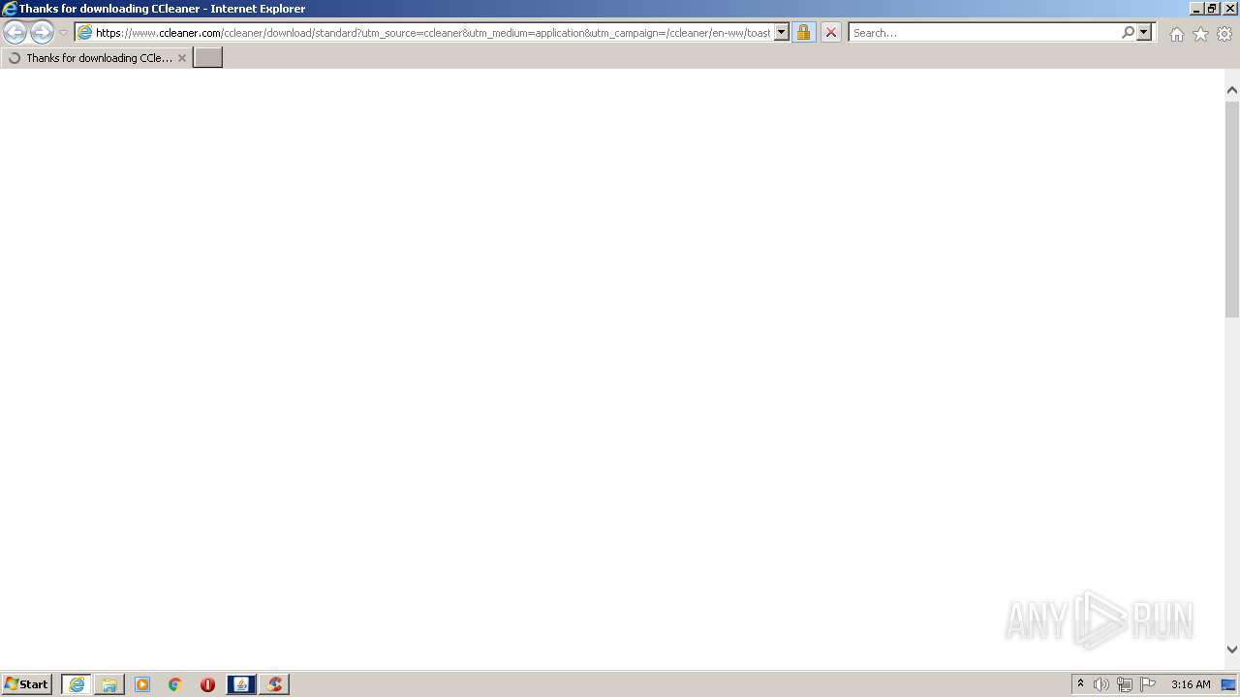Open the Windows Start menu
The image size is (1240, 697).
tap(27, 684)
